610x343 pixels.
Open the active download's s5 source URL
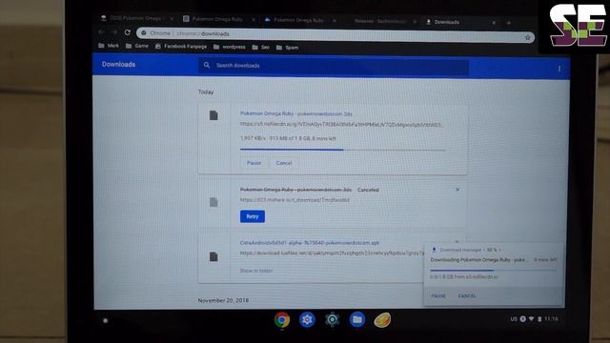[x=341, y=125]
